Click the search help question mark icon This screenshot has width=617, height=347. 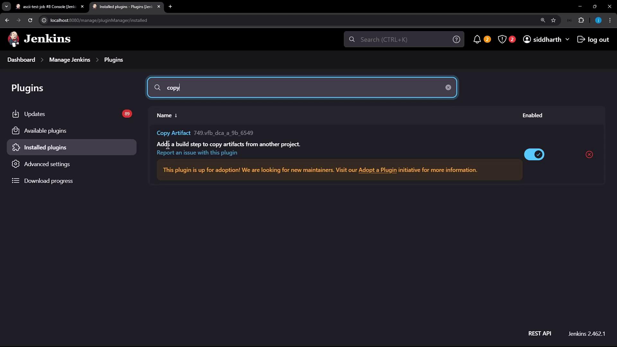pos(456,40)
